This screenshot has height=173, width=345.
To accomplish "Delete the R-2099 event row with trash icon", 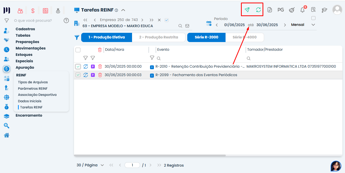I will pyautogui.click(x=100, y=75).
